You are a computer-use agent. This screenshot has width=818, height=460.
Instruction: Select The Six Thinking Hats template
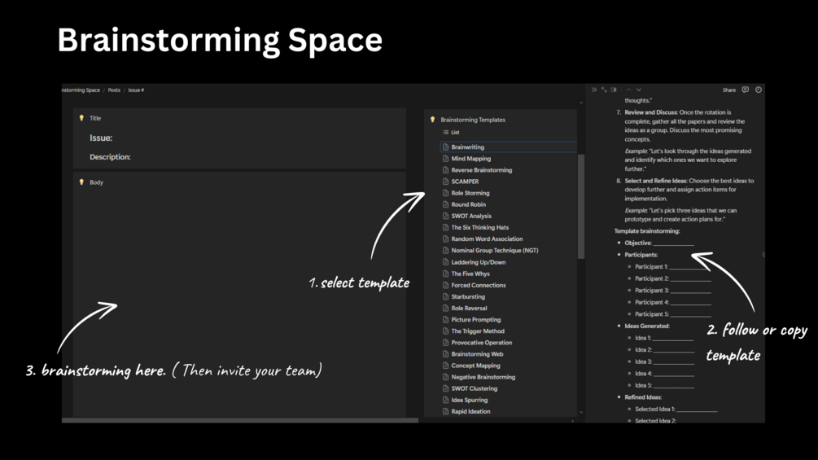[479, 228]
